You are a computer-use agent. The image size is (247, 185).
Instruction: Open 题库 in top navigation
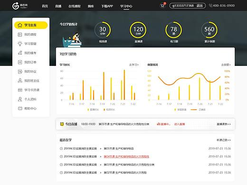click(91, 6)
